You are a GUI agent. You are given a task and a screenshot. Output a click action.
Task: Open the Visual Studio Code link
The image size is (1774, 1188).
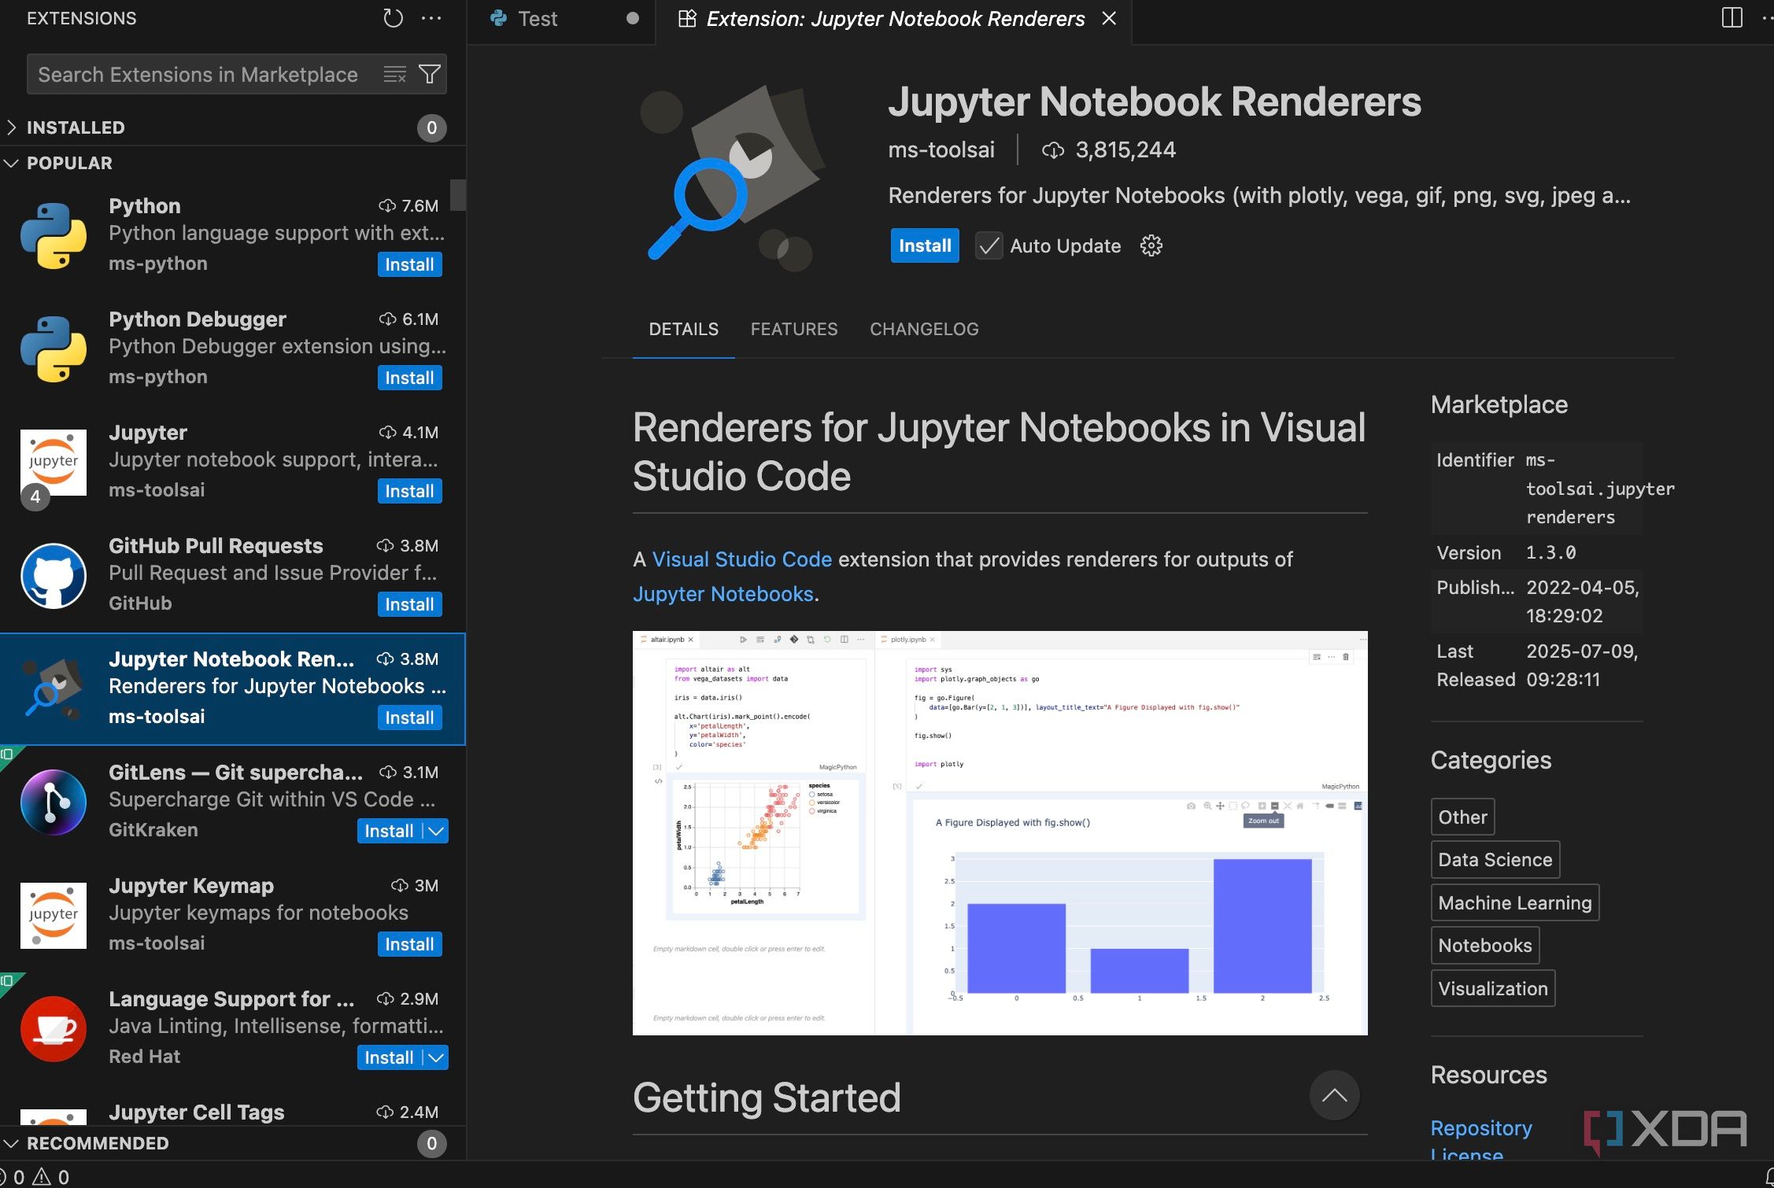(741, 559)
